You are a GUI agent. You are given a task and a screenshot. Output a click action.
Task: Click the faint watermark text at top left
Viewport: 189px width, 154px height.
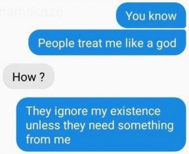31,13
